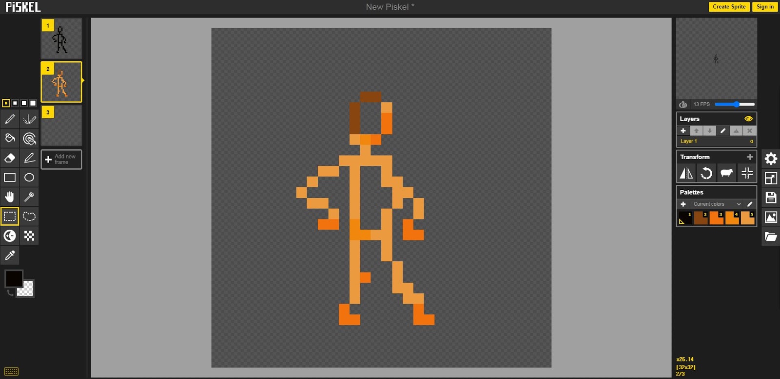Image resolution: width=780 pixels, height=379 pixels.
Task: Toggle onion skin in preview
Action: (x=683, y=105)
